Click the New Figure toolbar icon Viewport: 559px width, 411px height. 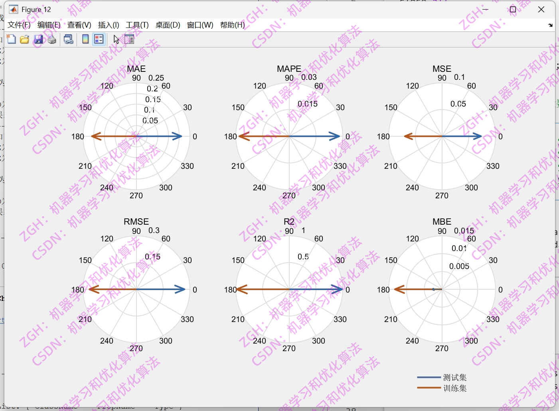11,39
